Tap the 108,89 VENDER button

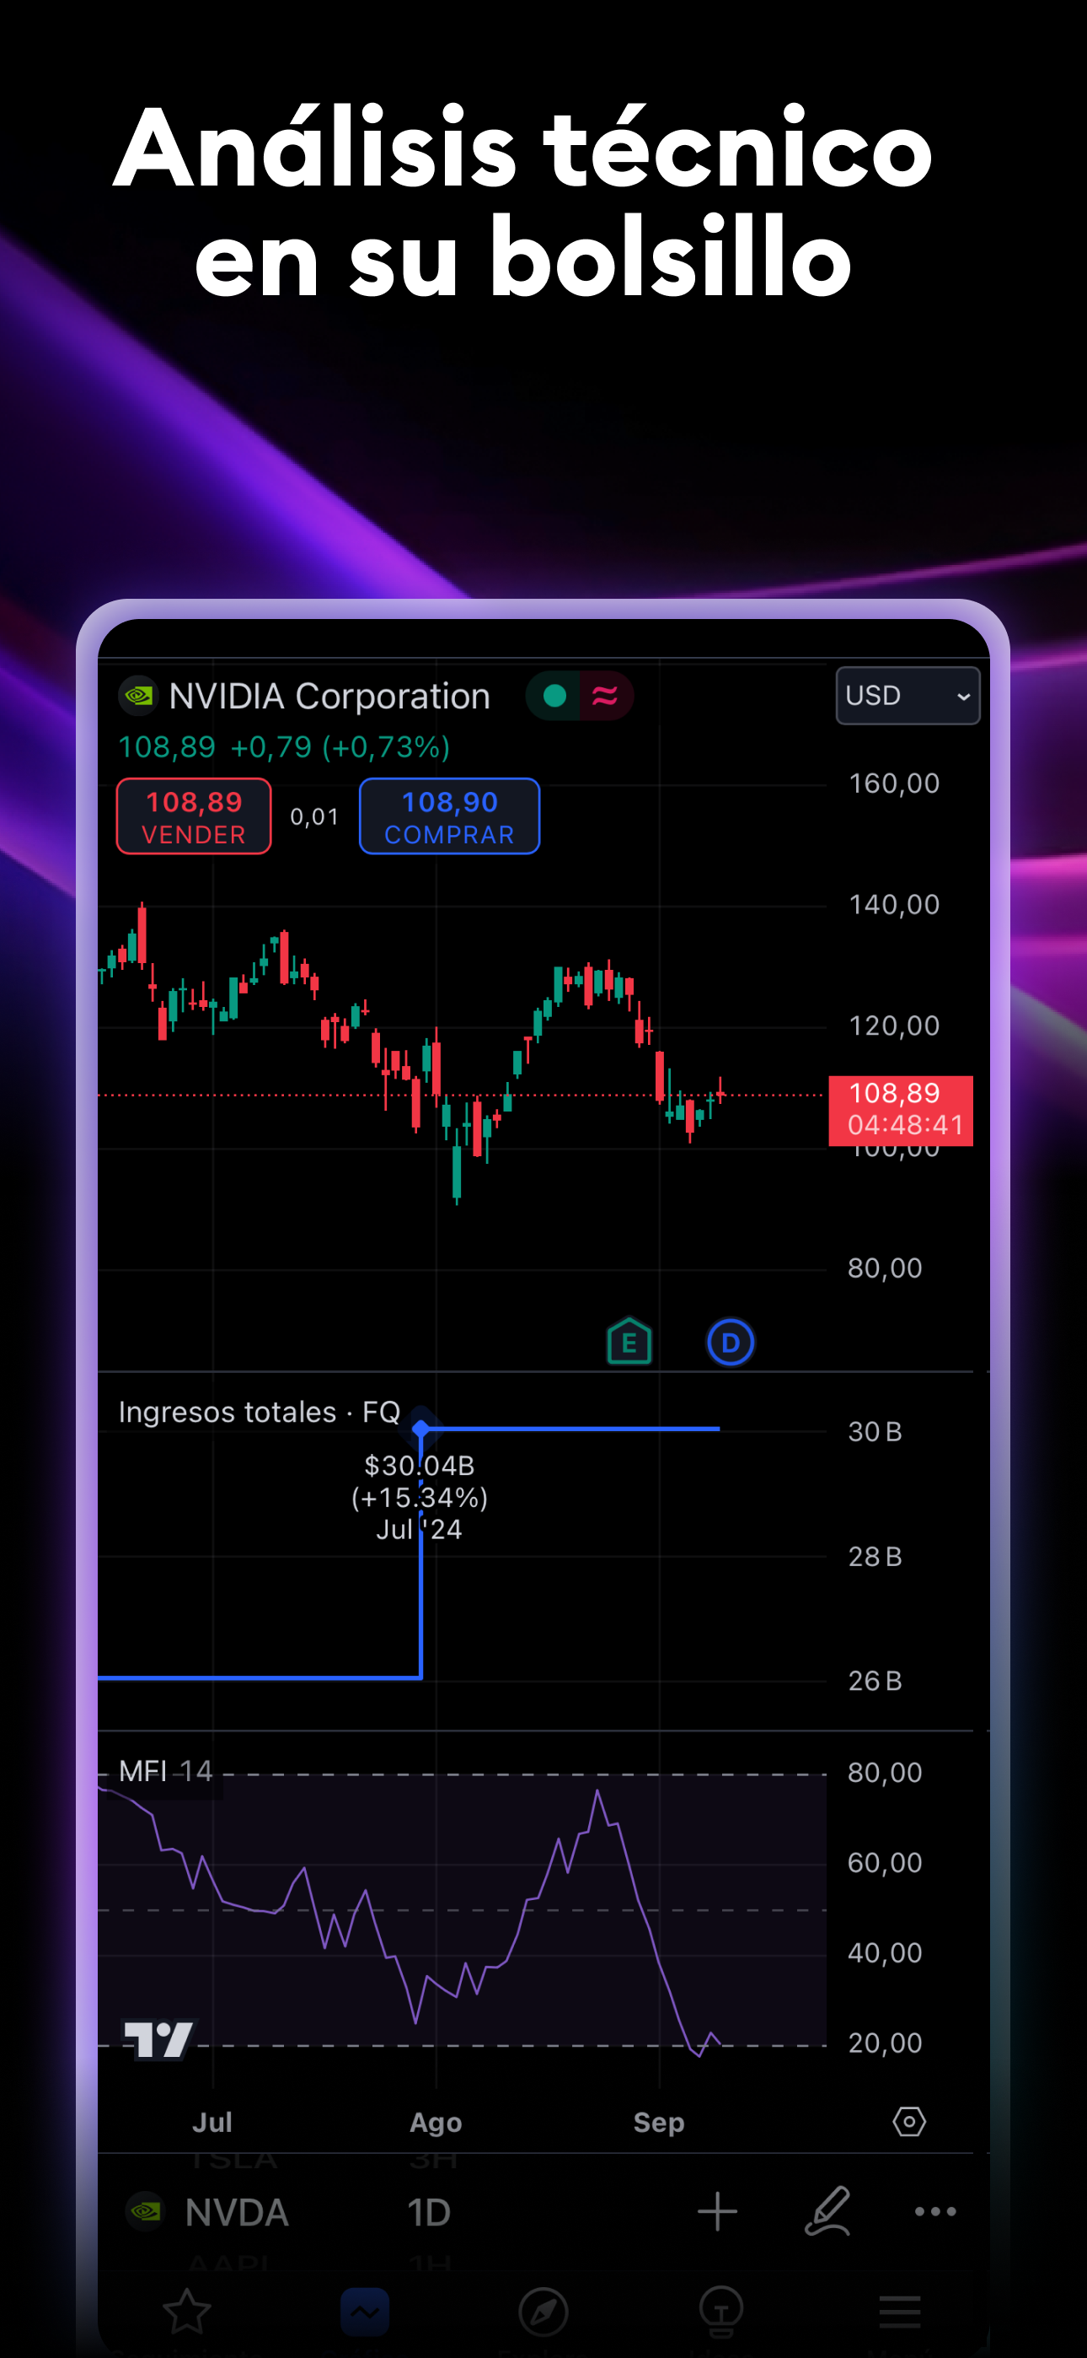click(194, 816)
